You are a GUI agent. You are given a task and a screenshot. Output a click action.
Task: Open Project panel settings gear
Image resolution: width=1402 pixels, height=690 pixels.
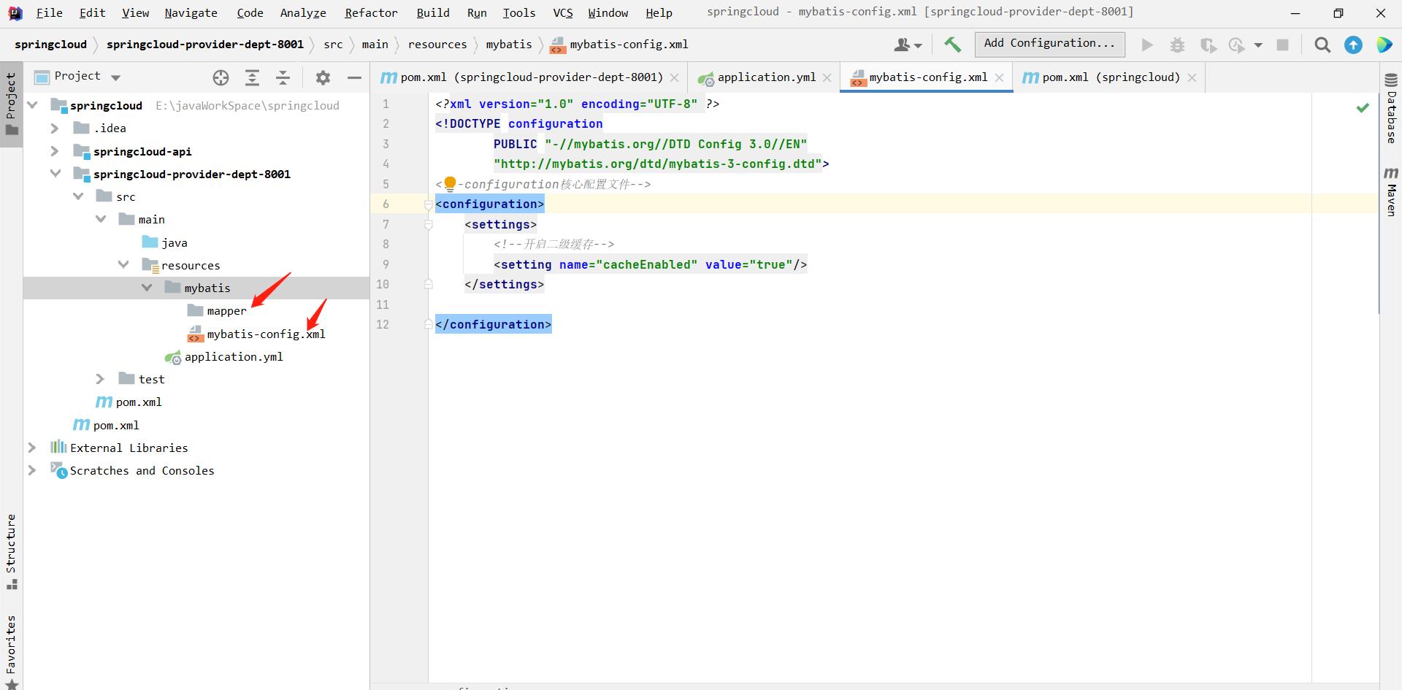tap(323, 77)
